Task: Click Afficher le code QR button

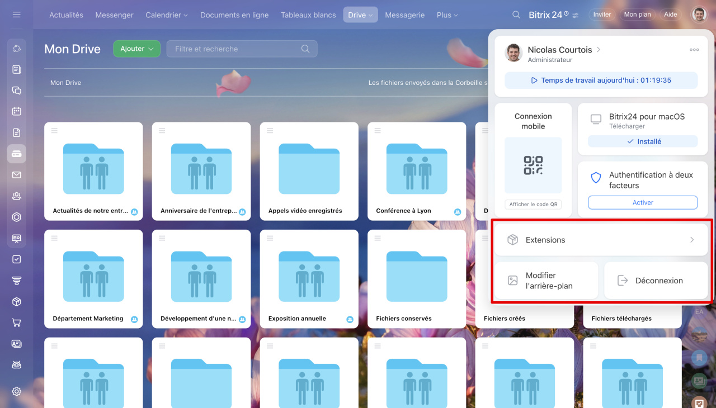Action: (533, 205)
